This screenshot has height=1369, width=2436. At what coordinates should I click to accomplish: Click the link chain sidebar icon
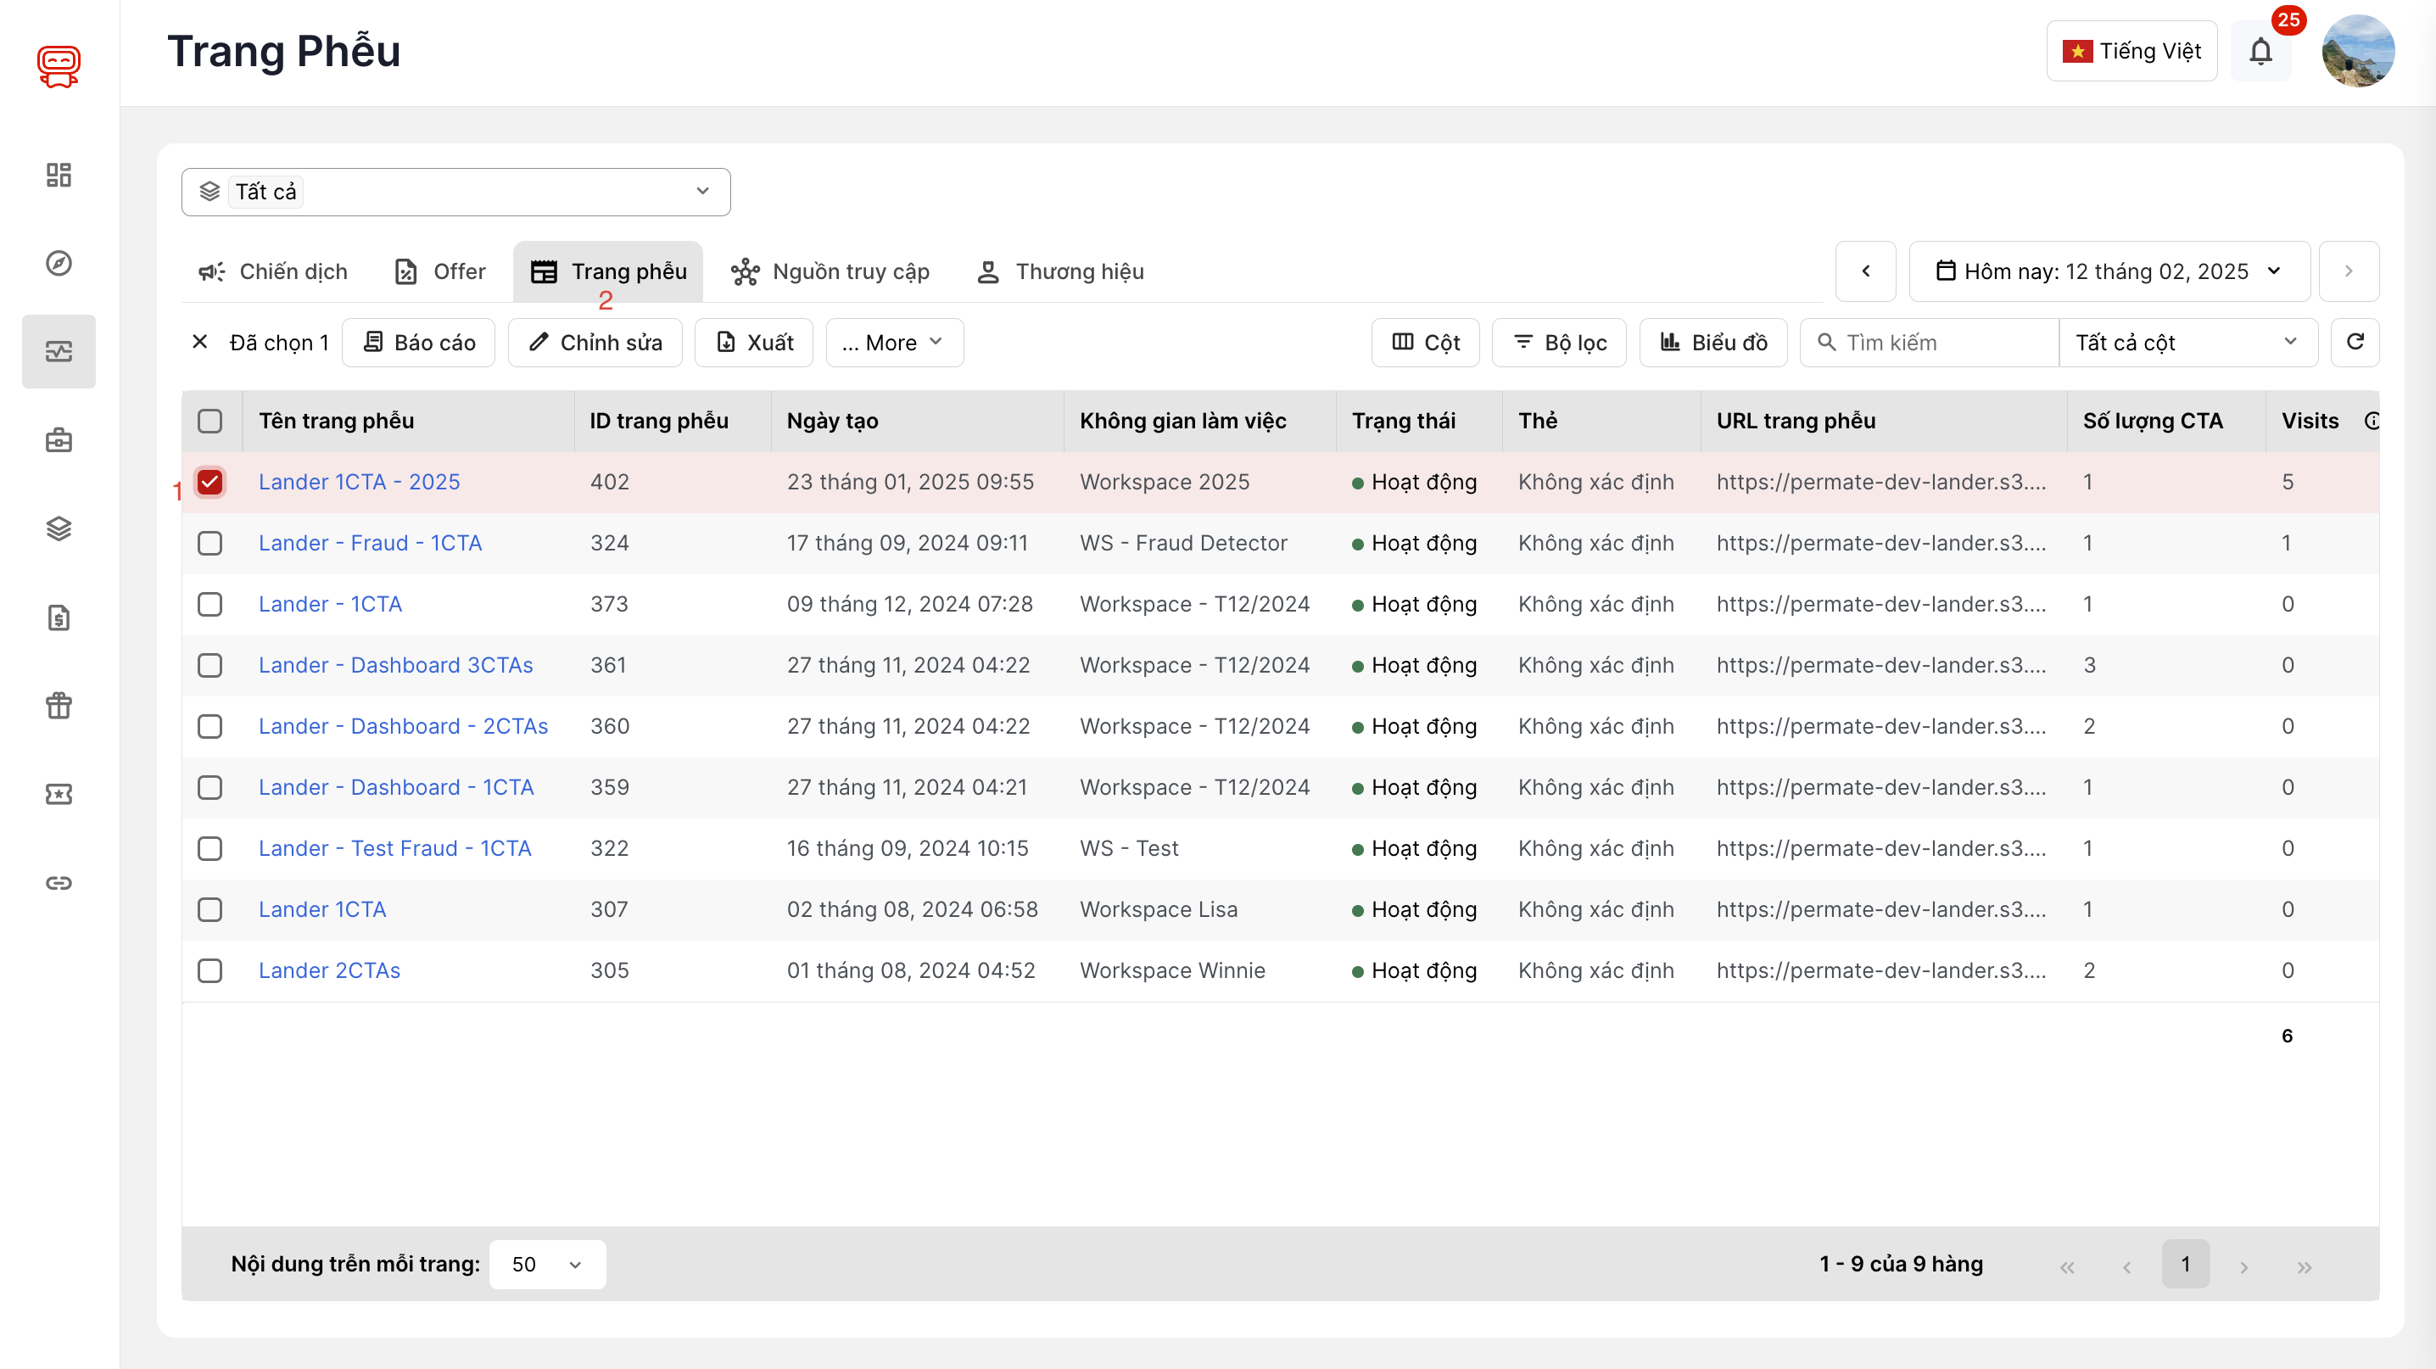pyautogui.click(x=59, y=882)
